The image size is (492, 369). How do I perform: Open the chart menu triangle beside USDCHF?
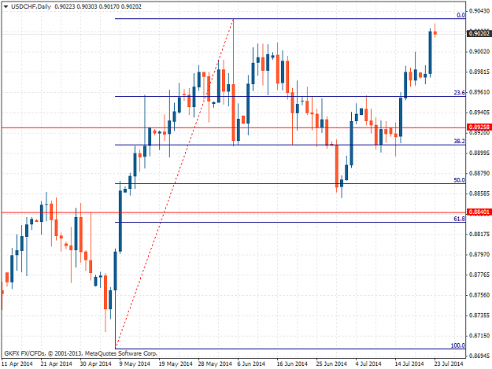pos(6,6)
